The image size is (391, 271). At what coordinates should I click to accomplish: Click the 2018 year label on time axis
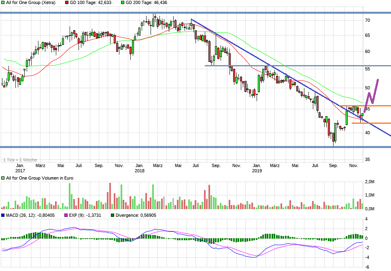point(139,171)
